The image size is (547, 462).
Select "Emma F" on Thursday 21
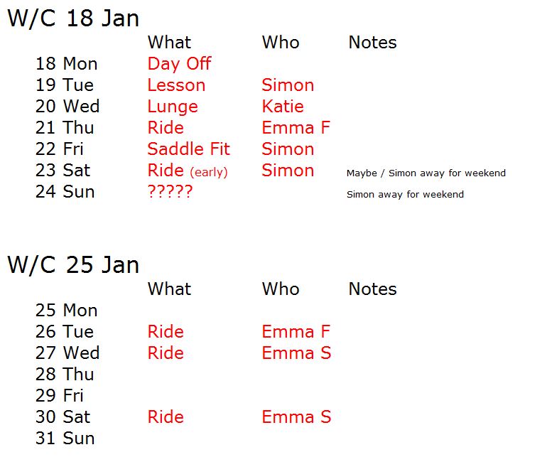tap(296, 128)
